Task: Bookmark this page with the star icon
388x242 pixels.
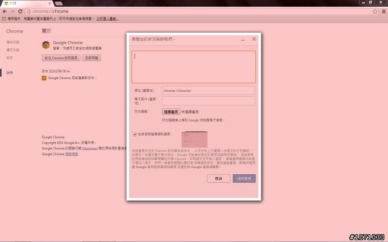Action: [375, 11]
